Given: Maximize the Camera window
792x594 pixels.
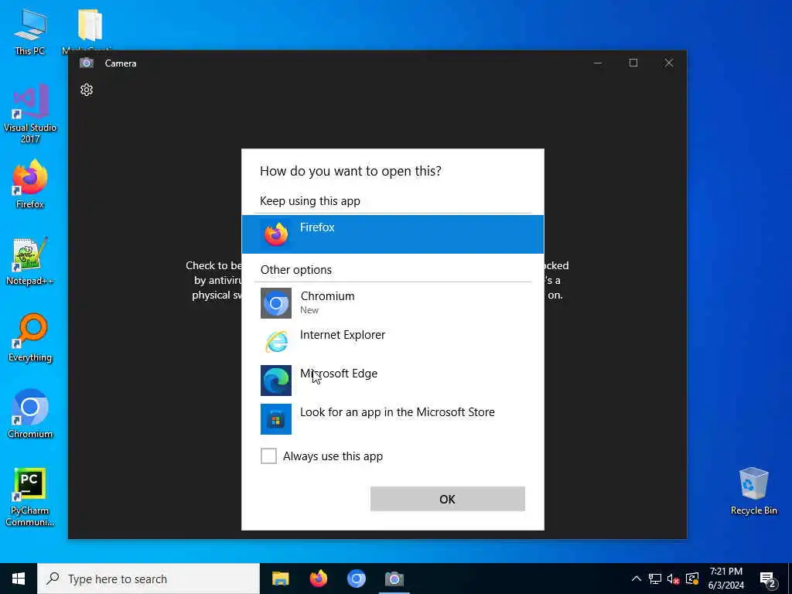Looking at the screenshot, I should click(633, 63).
